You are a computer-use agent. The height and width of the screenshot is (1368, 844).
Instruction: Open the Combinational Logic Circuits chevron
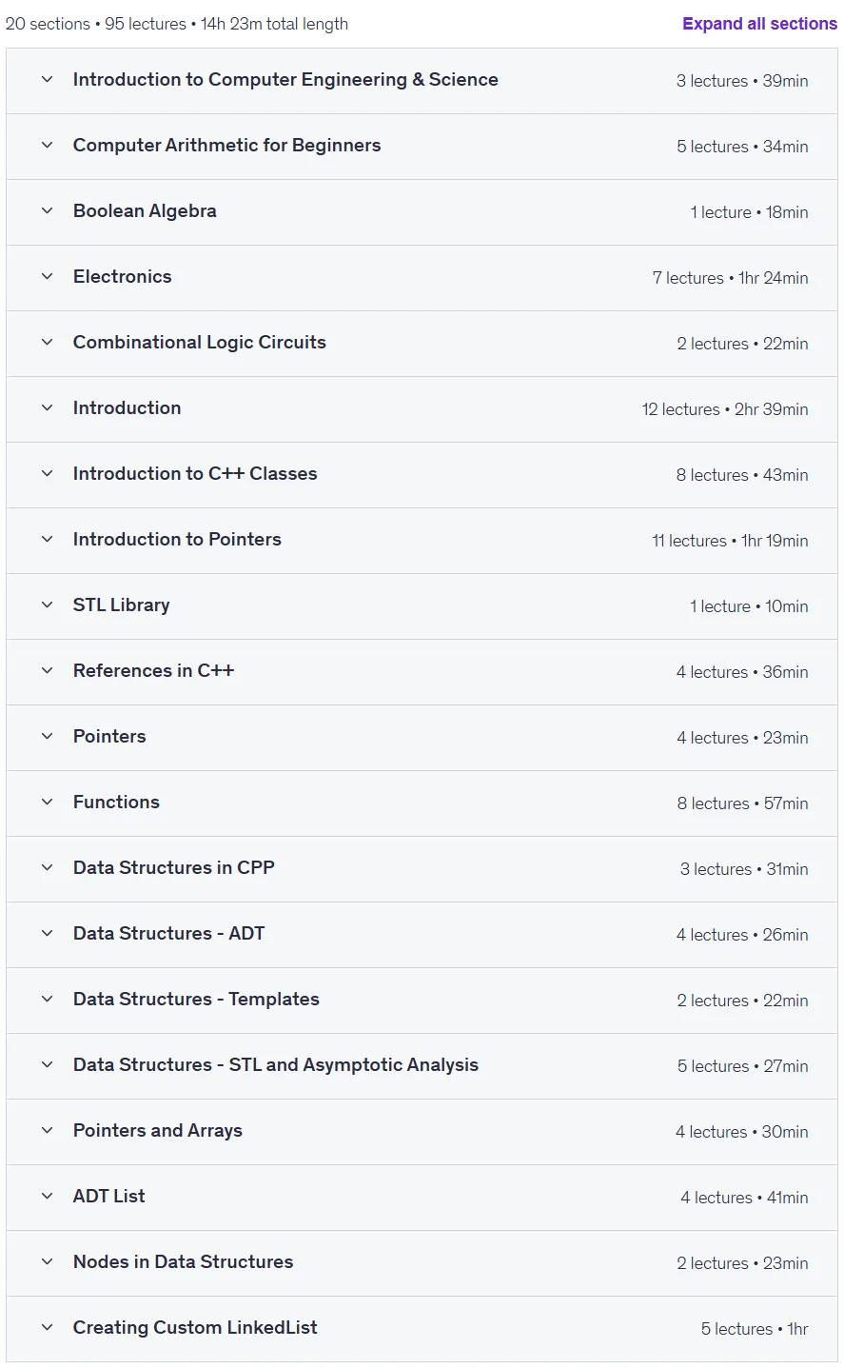[x=47, y=343]
